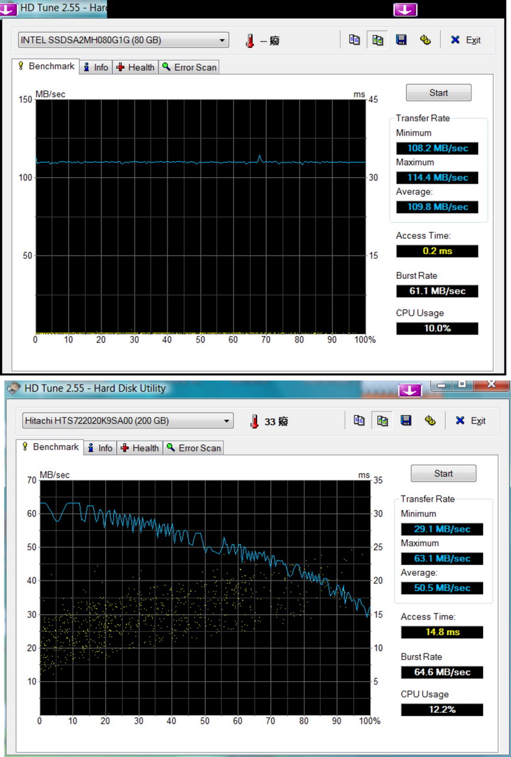Expand the INTEL SSDSA2MH080G1G drive dropdown
This screenshot has height=757, width=511.
click(x=223, y=40)
